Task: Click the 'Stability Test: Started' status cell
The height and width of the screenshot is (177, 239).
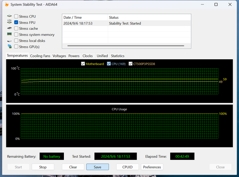Action: [x=125, y=23]
